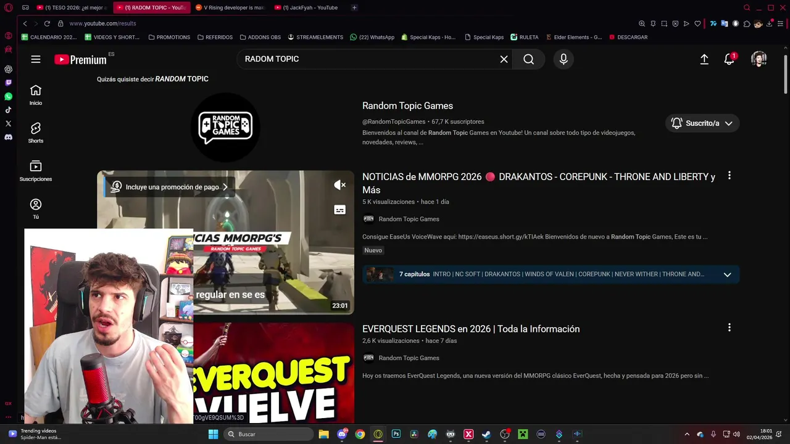Click the page vertical scrollbar
The width and height of the screenshot is (790, 444).
coord(786,74)
